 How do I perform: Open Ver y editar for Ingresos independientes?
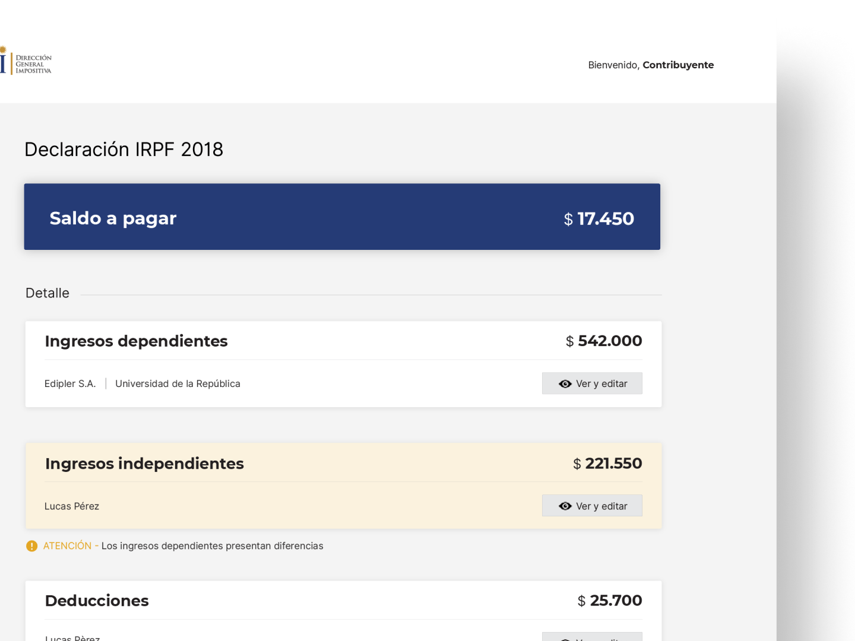point(592,506)
